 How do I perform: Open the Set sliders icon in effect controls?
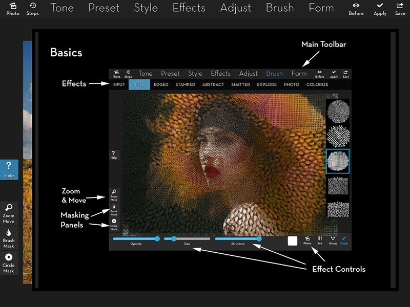(319, 240)
